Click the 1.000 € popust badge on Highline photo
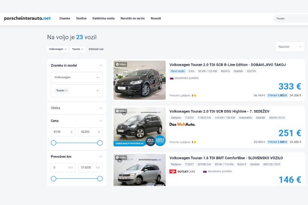 (x=160, y=141)
